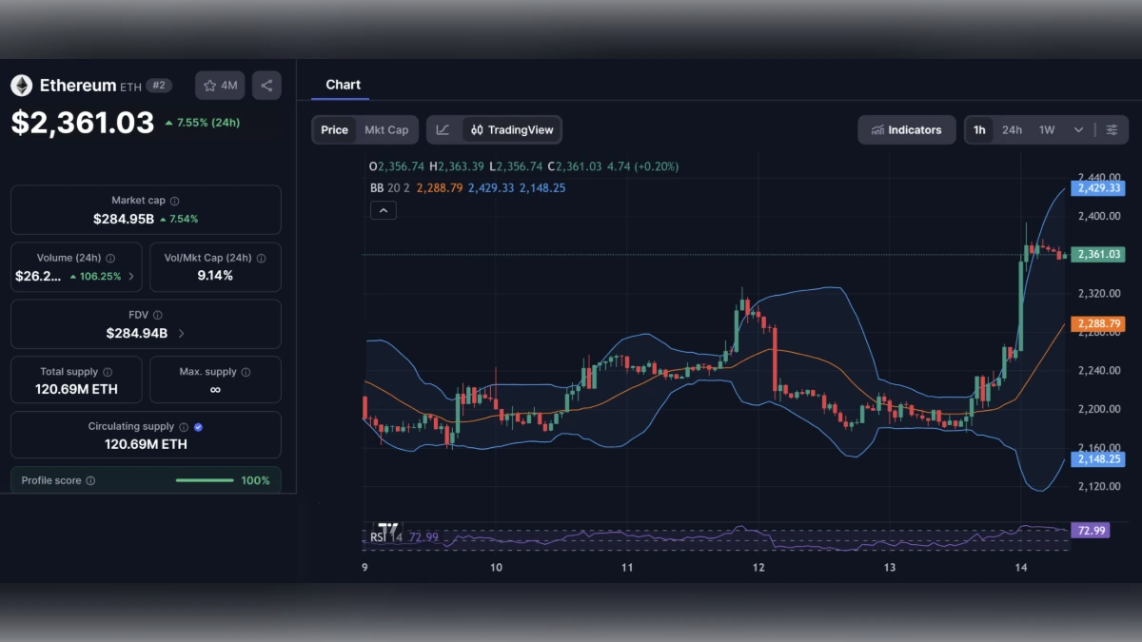Switch timeframe to 24h
Image resolution: width=1142 pixels, height=642 pixels.
1012,129
